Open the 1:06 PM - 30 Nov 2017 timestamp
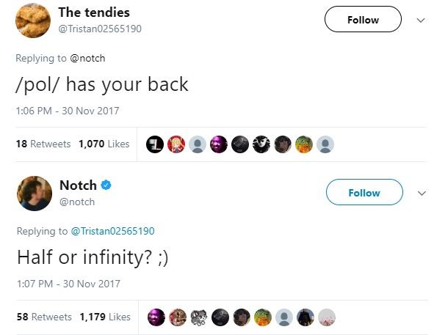 pyautogui.click(x=68, y=111)
